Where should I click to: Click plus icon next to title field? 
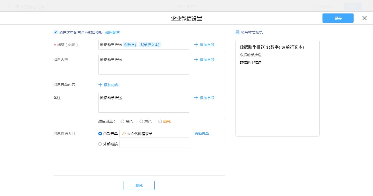coord(196,45)
